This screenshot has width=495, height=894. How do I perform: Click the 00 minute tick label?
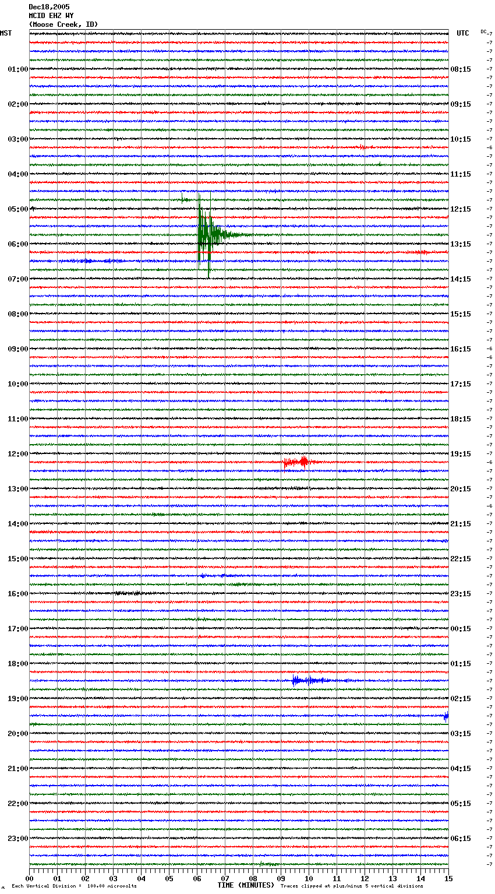(x=29, y=878)
